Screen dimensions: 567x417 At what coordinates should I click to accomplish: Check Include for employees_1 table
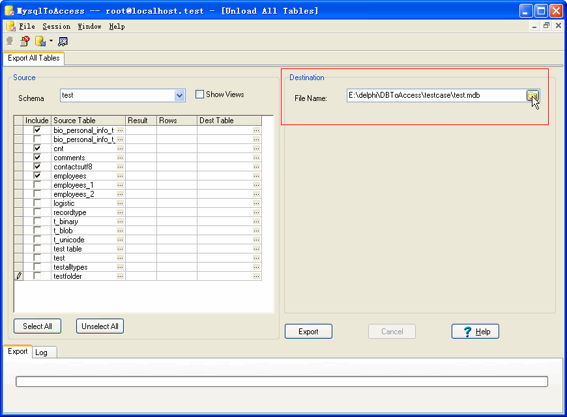coord(37,185)
